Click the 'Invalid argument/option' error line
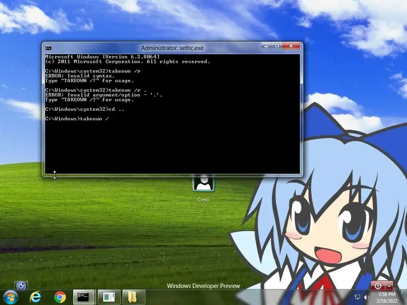 click(104, 95)
